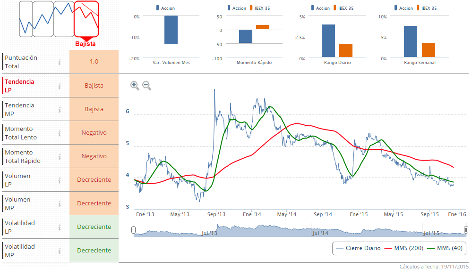Zoom out of the price chart
The width and height of the screenshot is (472, 276).
(x=146, y=86)
